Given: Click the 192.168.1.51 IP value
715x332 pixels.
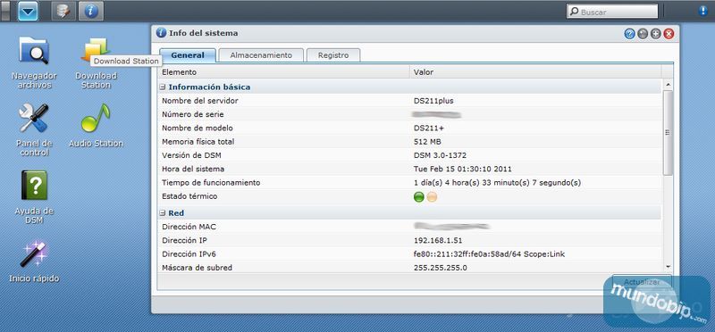Looking at the screenshot, I should 438,240.
